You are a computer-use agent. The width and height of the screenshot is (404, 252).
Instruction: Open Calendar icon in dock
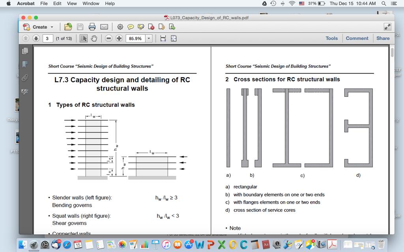pyautogui.click(x=78, y=244)
